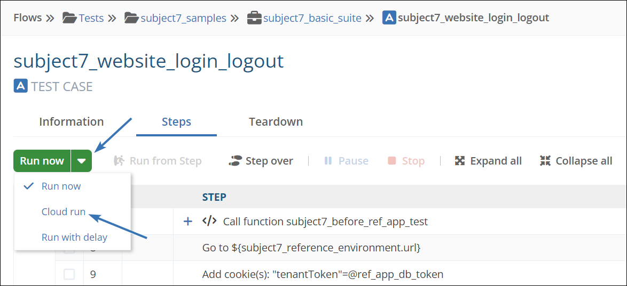Open the Run now dropdown arrow
This screenshot has width=627, height=286.
pos(81,161)
